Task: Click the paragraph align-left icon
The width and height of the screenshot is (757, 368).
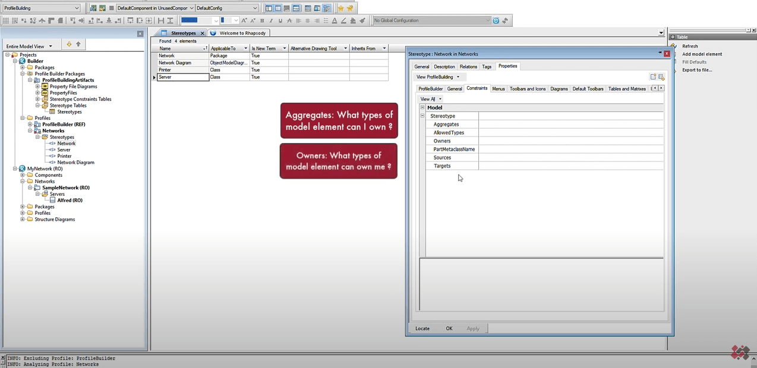Action: point(297,20)
